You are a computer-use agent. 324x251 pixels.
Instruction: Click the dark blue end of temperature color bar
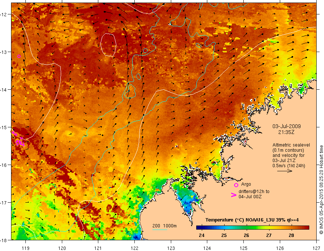(200, 228)
